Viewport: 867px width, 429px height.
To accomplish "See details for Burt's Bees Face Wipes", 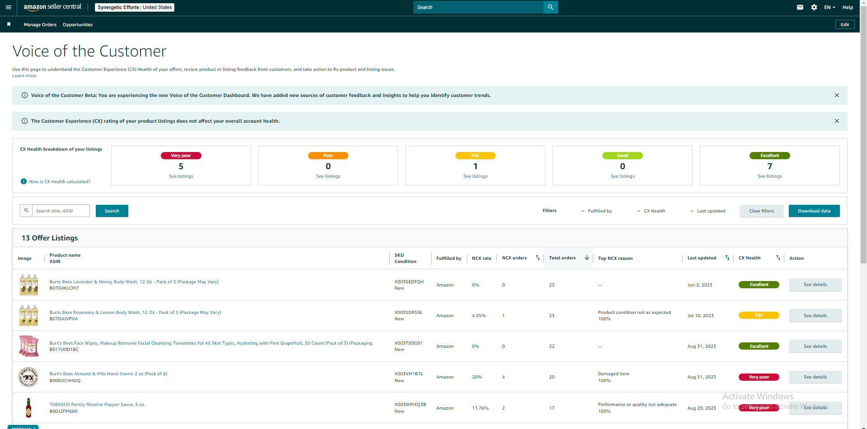I will [x=815, y=346].
